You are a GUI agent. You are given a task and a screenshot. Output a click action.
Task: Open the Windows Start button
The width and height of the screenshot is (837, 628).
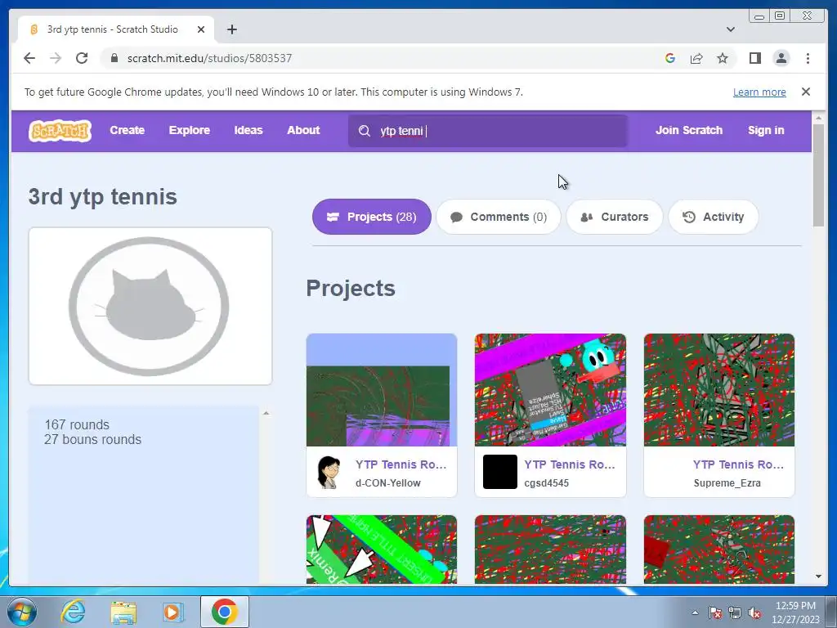pos(22,612)
